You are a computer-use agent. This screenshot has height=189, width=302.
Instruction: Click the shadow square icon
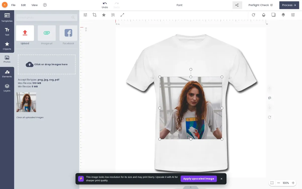click(273, 15)
